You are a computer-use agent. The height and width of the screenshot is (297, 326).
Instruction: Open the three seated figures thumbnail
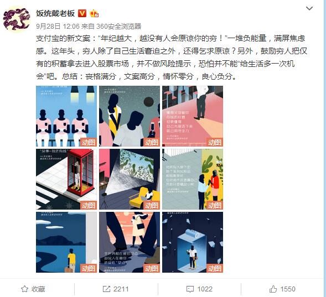[66, 116]
